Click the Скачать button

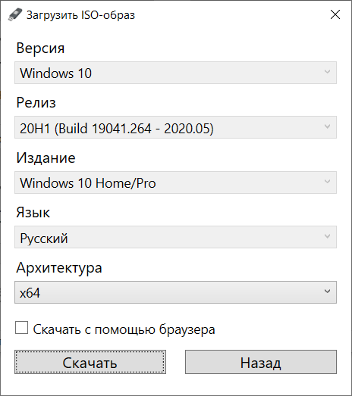[90, 362]
